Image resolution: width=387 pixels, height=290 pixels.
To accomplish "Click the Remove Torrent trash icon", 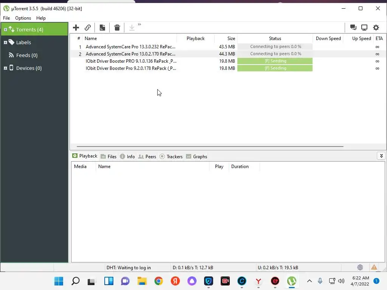I will pyautogui.click(x=117, y=27).
